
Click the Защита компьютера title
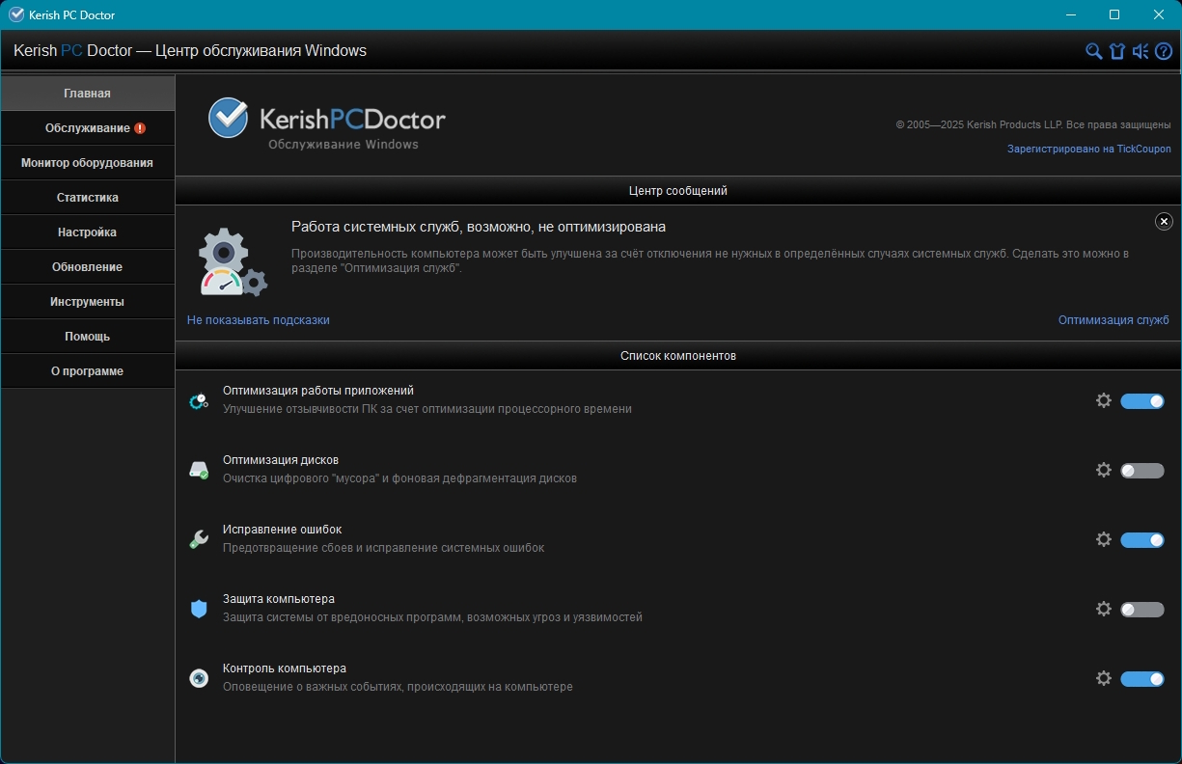click(279, 599)
